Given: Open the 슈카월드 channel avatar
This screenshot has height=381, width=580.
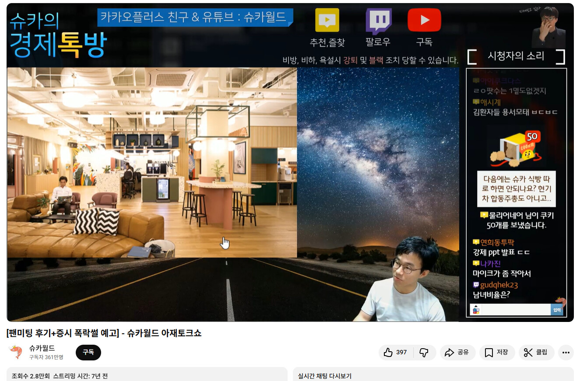Looking at the screenshot, I should coord(15,352).
